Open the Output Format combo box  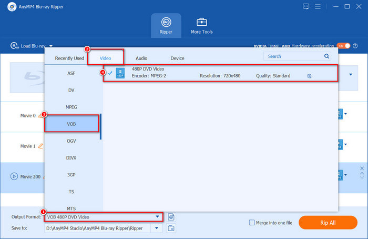[104, 217]
